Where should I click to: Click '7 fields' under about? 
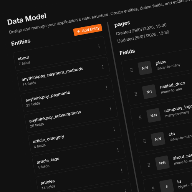[x=25, y=63]
